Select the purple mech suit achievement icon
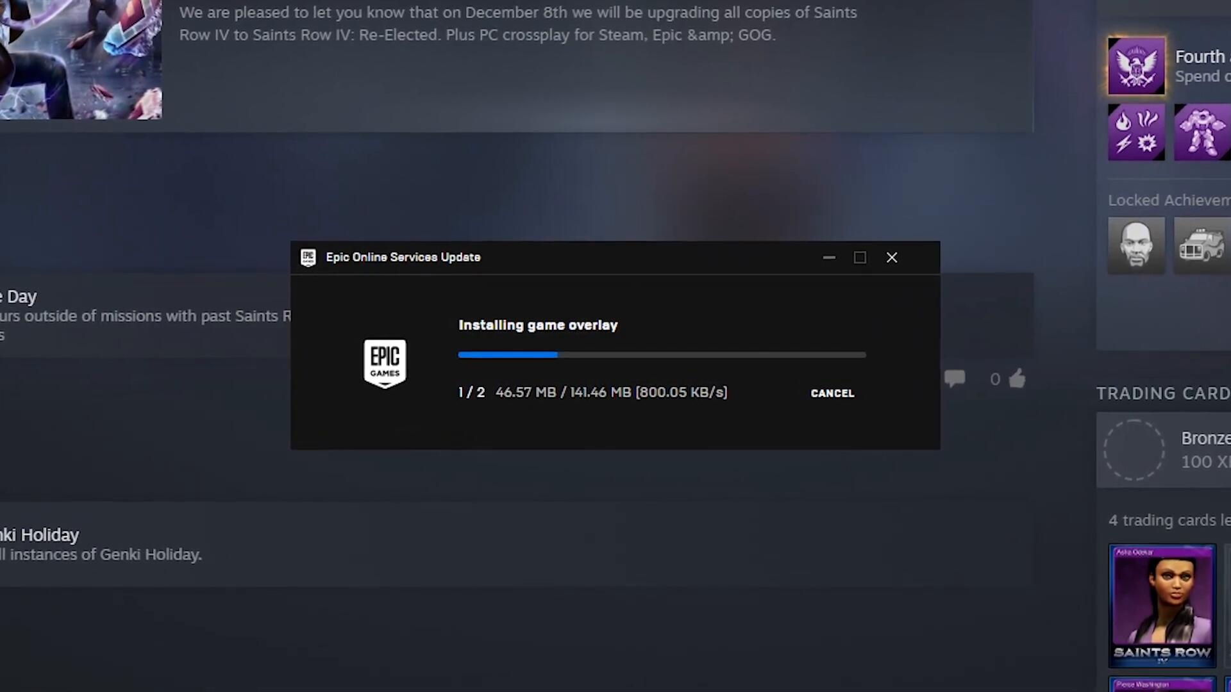Screen dimensions: 1231x692 (1202, 133)
